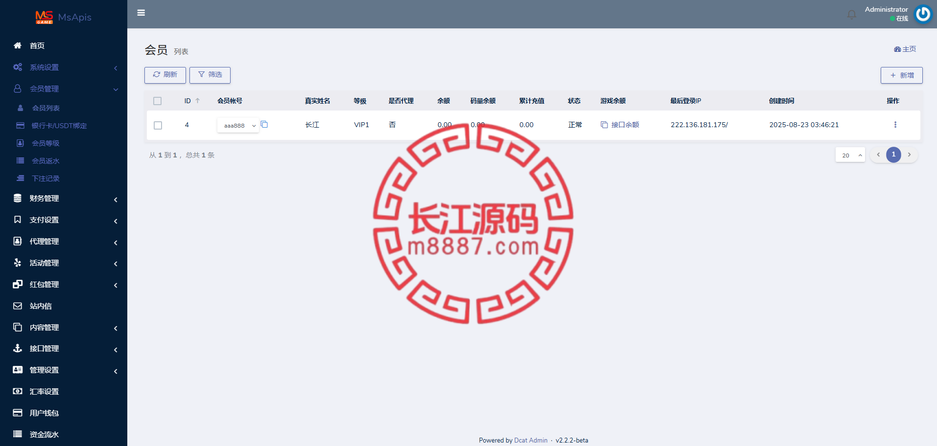
Task: Tick the select-all header checkbox
Action: click(157, 101)
